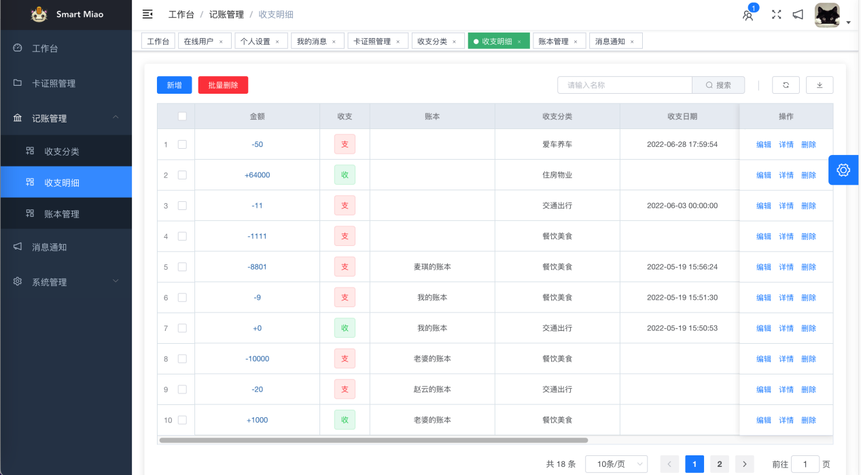Viewport: 861px width, 475px height.
Task: Select the checkbox for row 5
Action: point(182,267)
